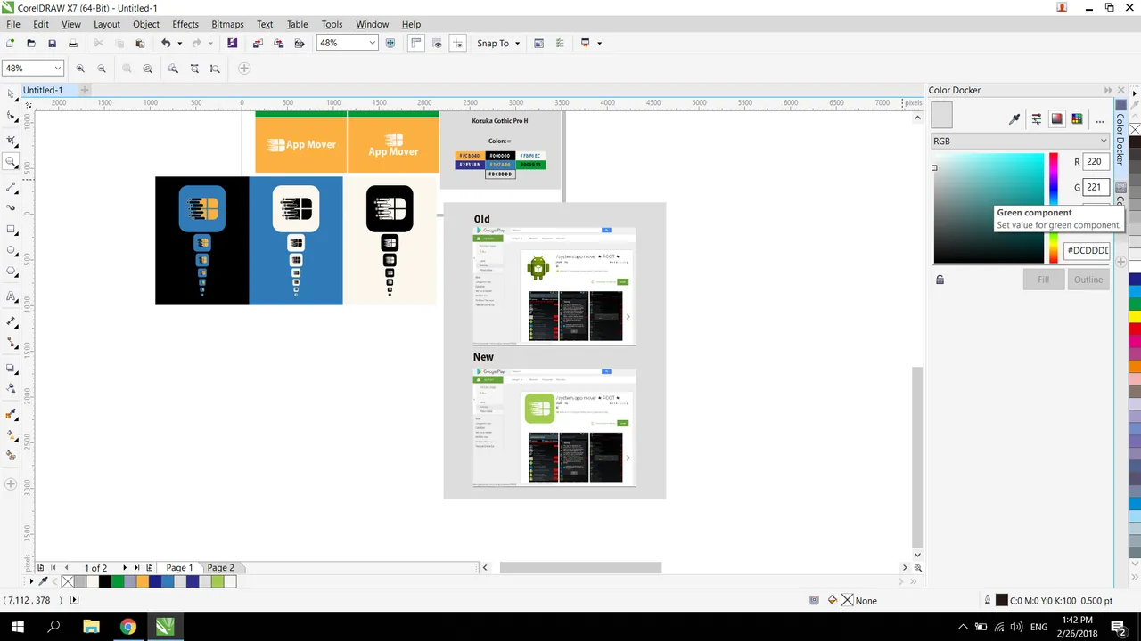Open the property bar zoom level dropdown

click(x=58, y=69)
